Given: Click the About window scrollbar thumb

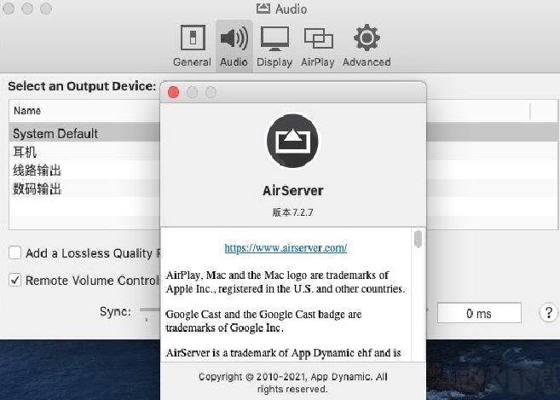Looking at the screenshot, I should click(418, 239).
